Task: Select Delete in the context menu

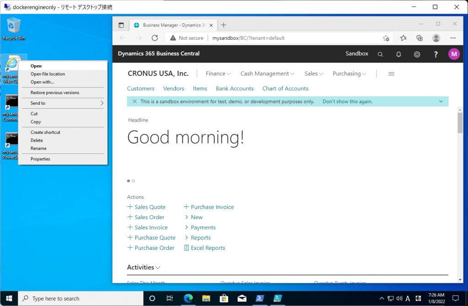Action: click(63, 141)
